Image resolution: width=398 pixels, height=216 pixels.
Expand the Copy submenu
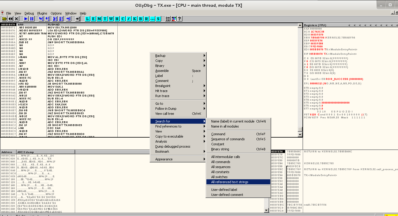click(x=178, y=61)
